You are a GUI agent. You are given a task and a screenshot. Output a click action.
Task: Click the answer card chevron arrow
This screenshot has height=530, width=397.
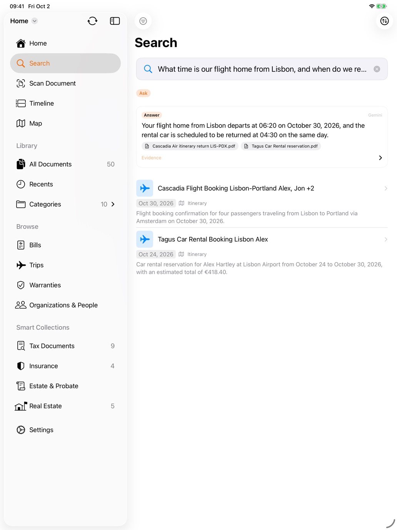point(380,158)
